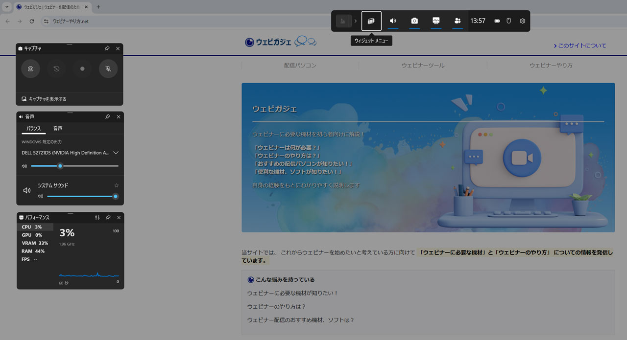The image size is (627, 340).
Task: Switch to the 音声 tab in the Audio widget
Action: point(57,128)
